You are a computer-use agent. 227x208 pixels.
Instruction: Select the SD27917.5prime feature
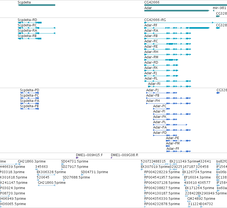click(62, 169)
